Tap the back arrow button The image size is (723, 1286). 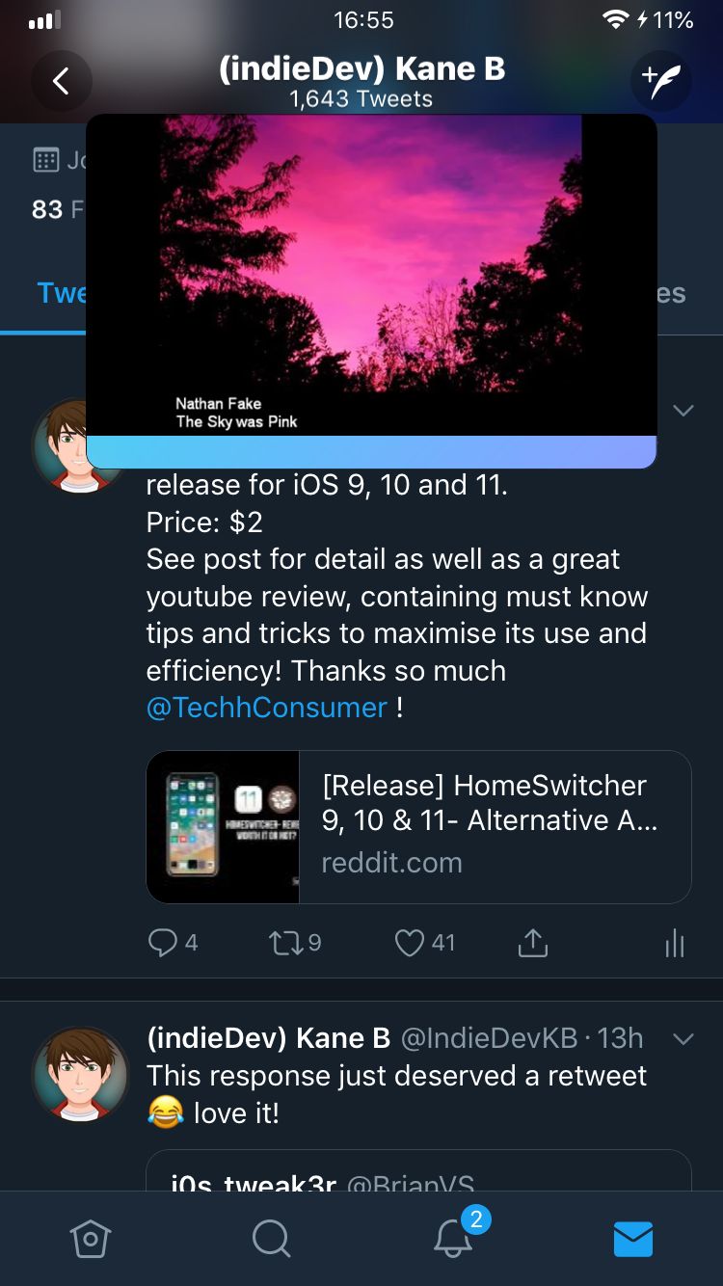click(x=61, y=81)
